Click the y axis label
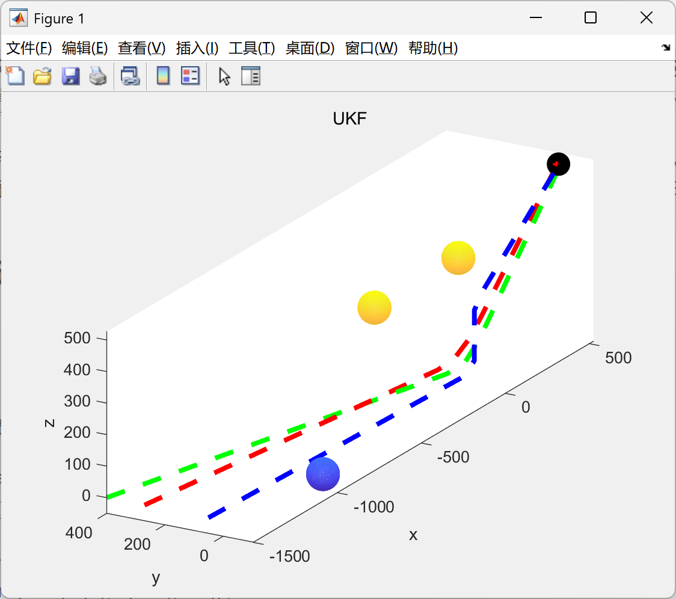 [156, 579]
